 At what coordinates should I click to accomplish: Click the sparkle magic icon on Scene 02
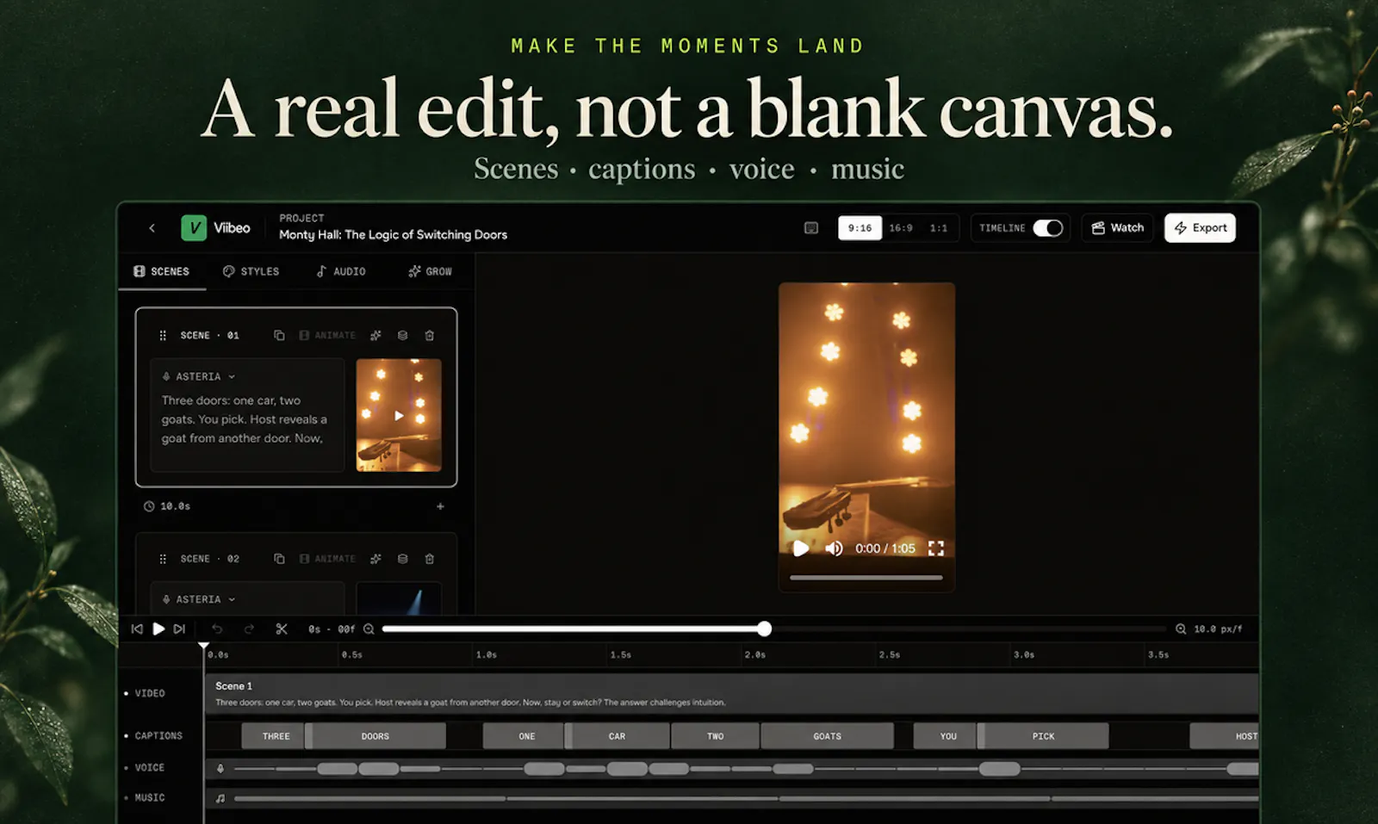pyautogui.click(x=376, y=559)
